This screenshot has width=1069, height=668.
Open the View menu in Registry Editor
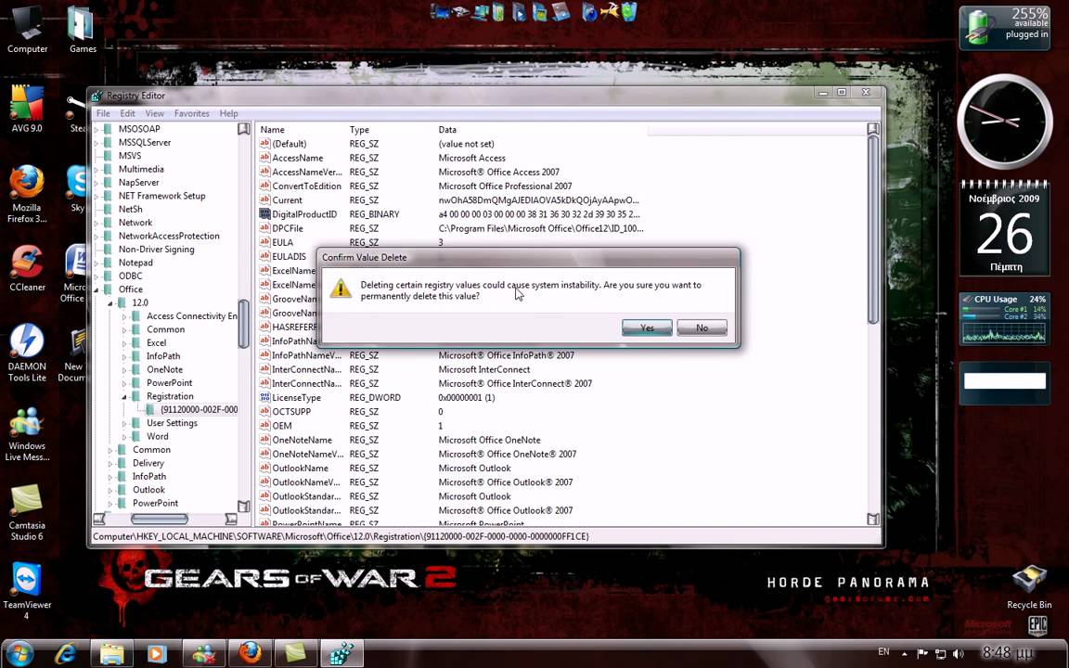pyautogui.click(x=155, y=113)
